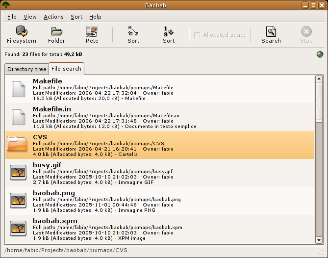Click the 'Documento in testo semplice' size line

pyautogui.click(x=115, y=127)
